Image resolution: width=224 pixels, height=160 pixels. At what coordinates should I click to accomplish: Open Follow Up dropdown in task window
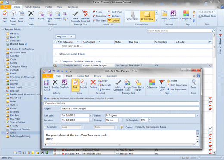pos(162,85)
